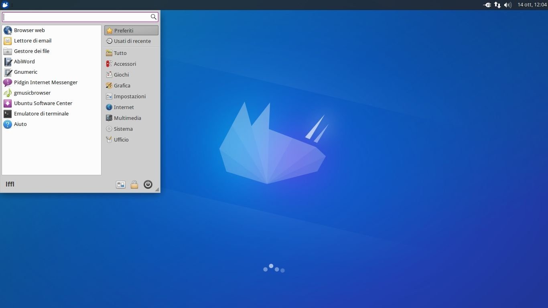The height and width of the screenshot is (308, 548).
Task: Open Browser web from favorites list
Action: (29, 30)
